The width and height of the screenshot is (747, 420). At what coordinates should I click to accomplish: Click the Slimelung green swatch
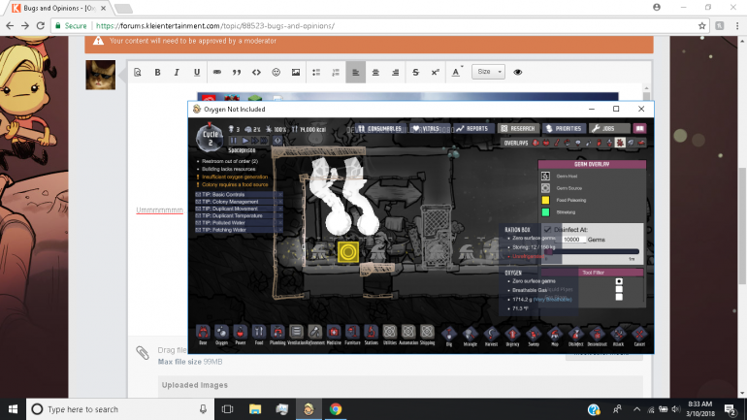point(545,211)
